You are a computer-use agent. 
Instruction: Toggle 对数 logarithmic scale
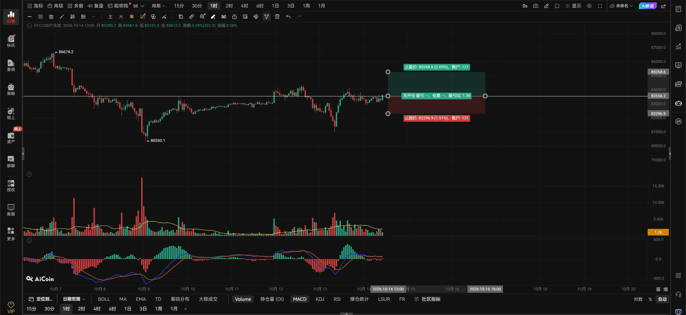(638, 299)
